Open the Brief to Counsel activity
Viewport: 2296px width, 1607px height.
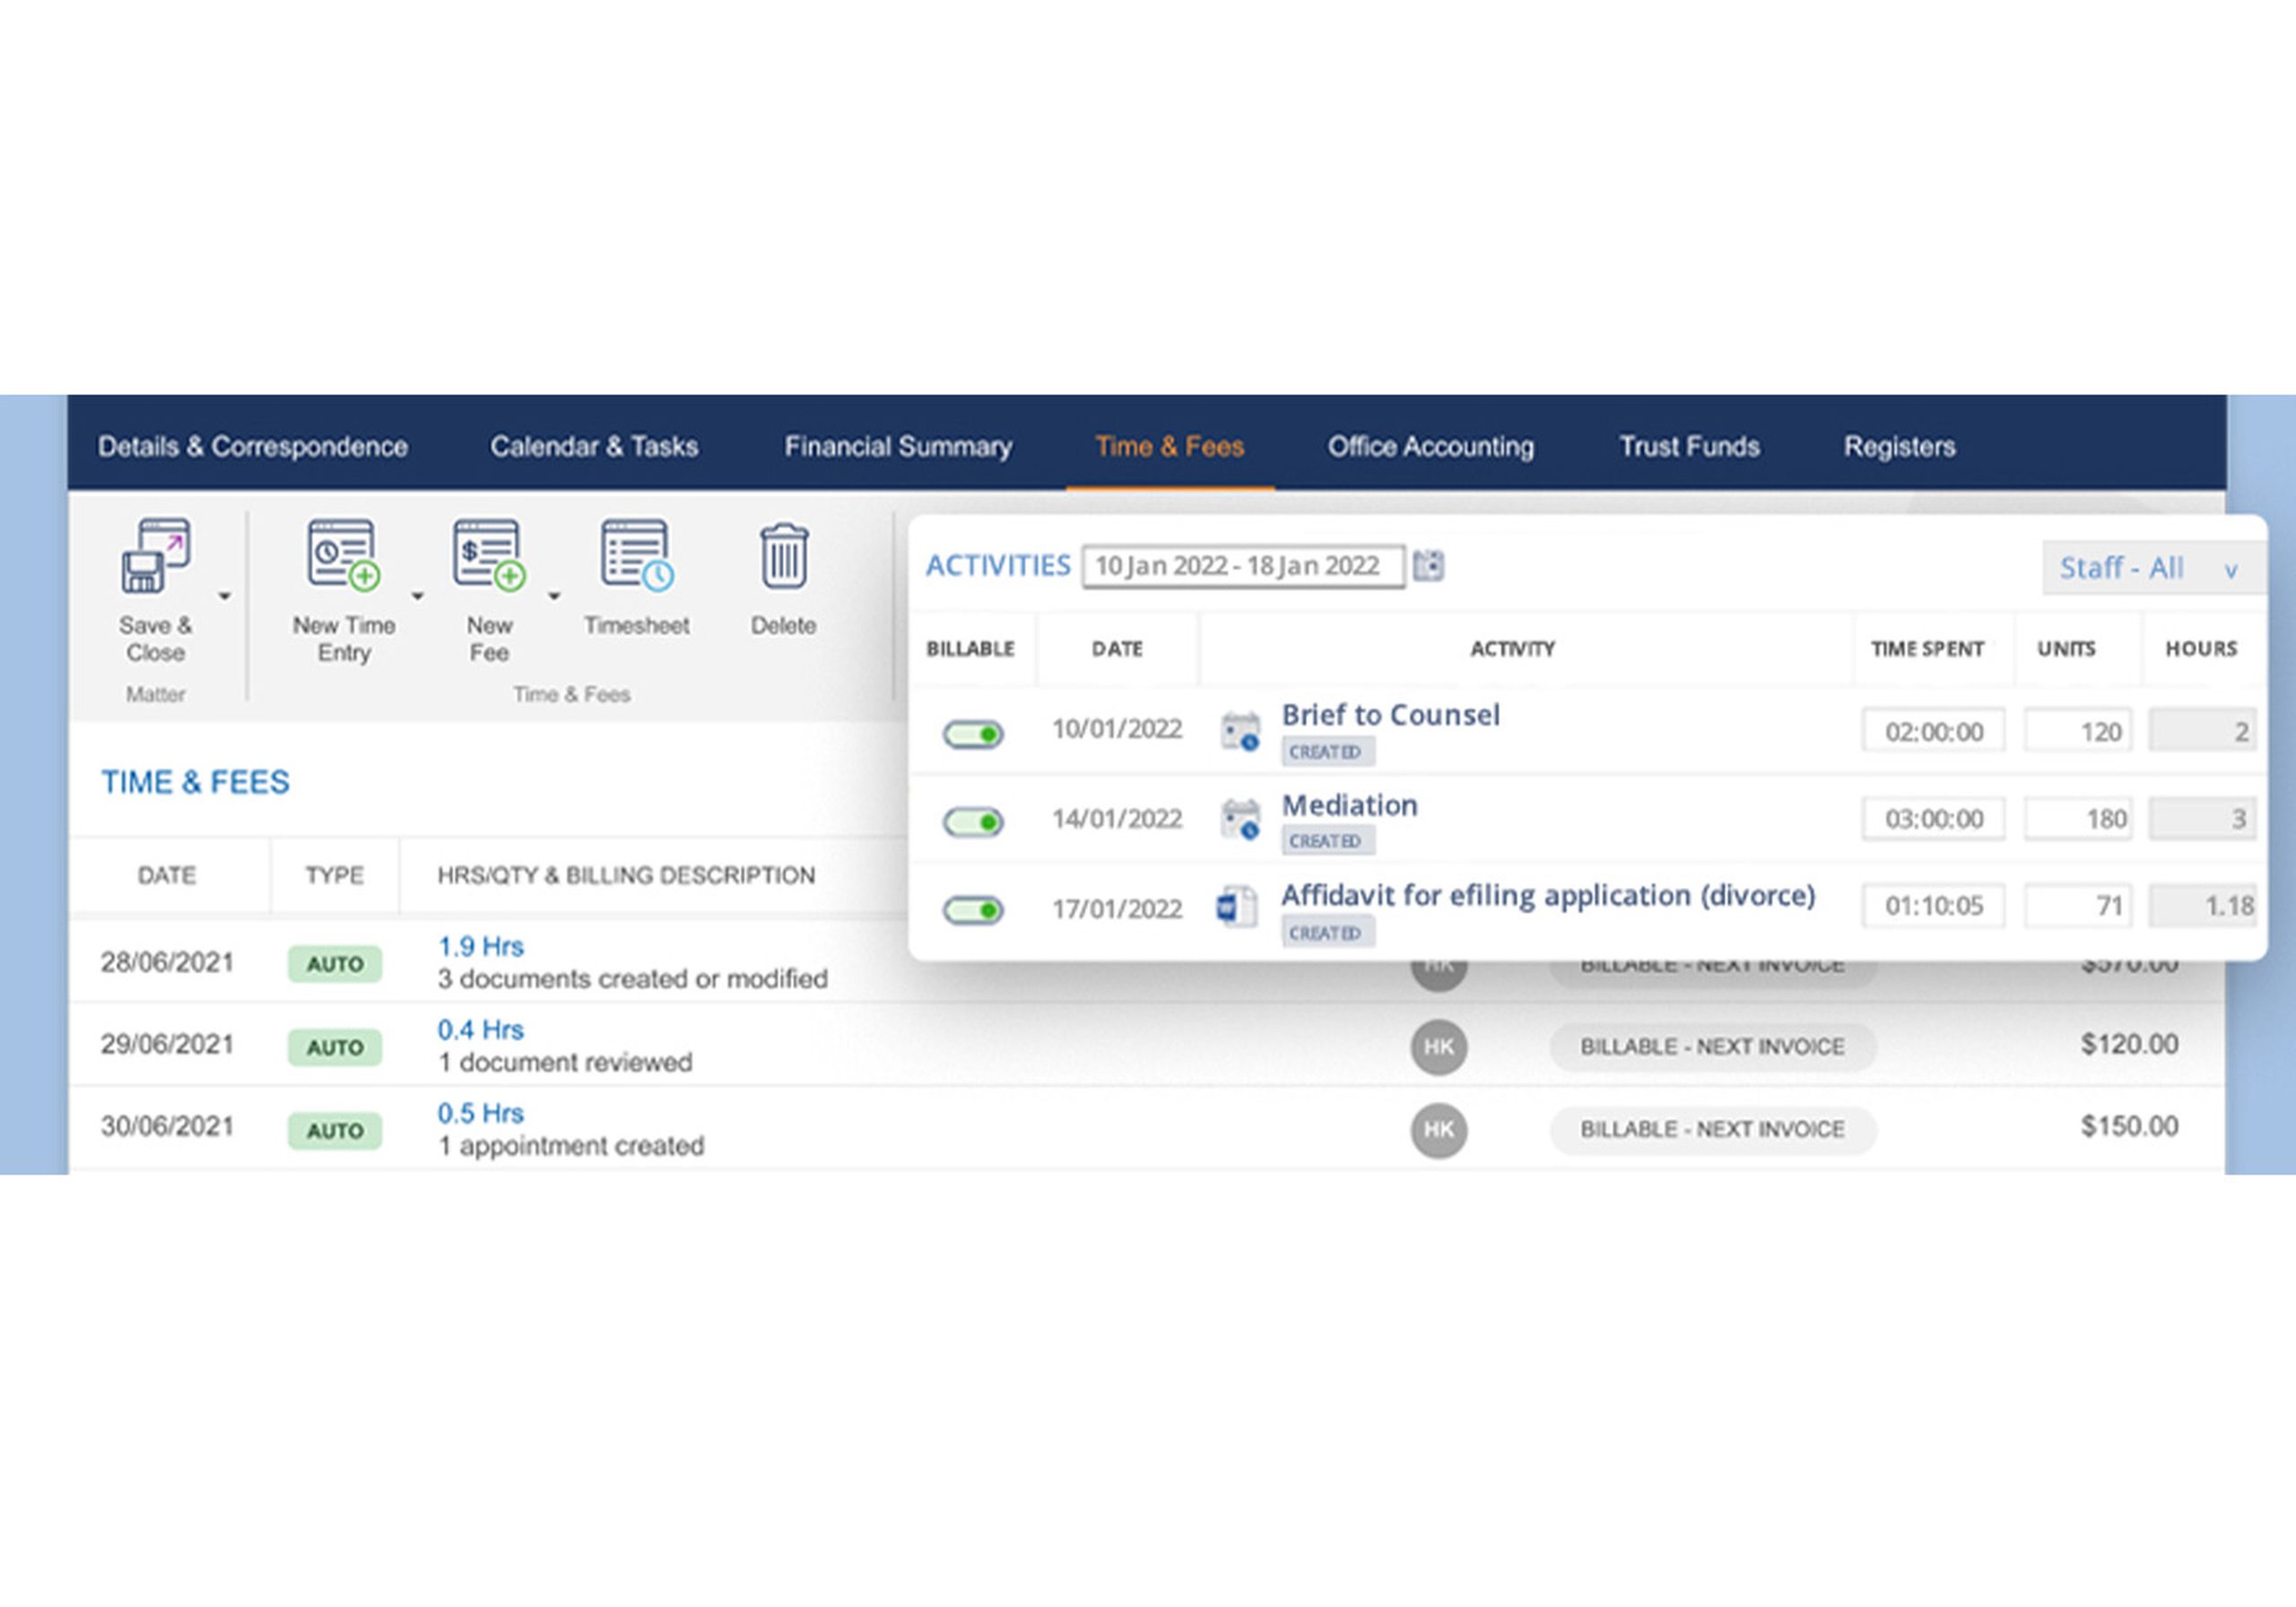[x=1390, y=715]
